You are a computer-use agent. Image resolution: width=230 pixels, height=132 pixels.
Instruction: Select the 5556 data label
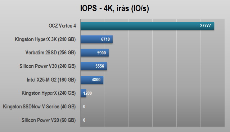[100, 66]
